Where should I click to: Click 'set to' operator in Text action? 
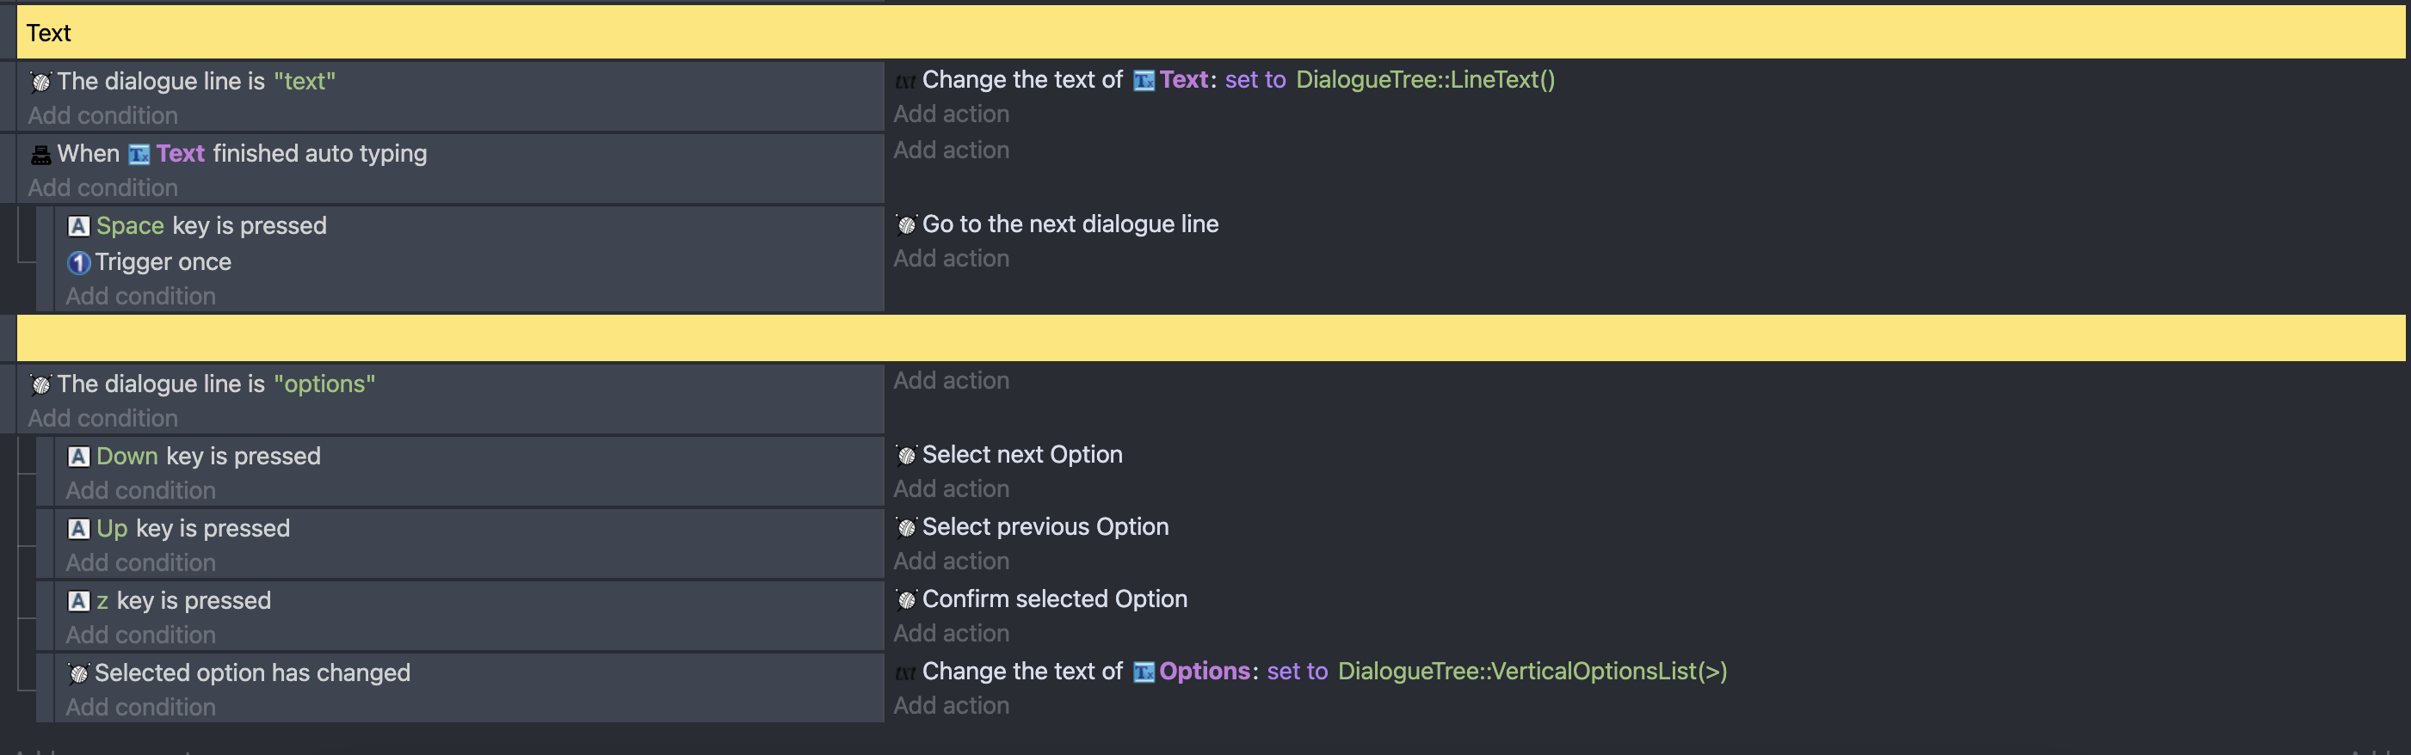tap(1255, 79)
